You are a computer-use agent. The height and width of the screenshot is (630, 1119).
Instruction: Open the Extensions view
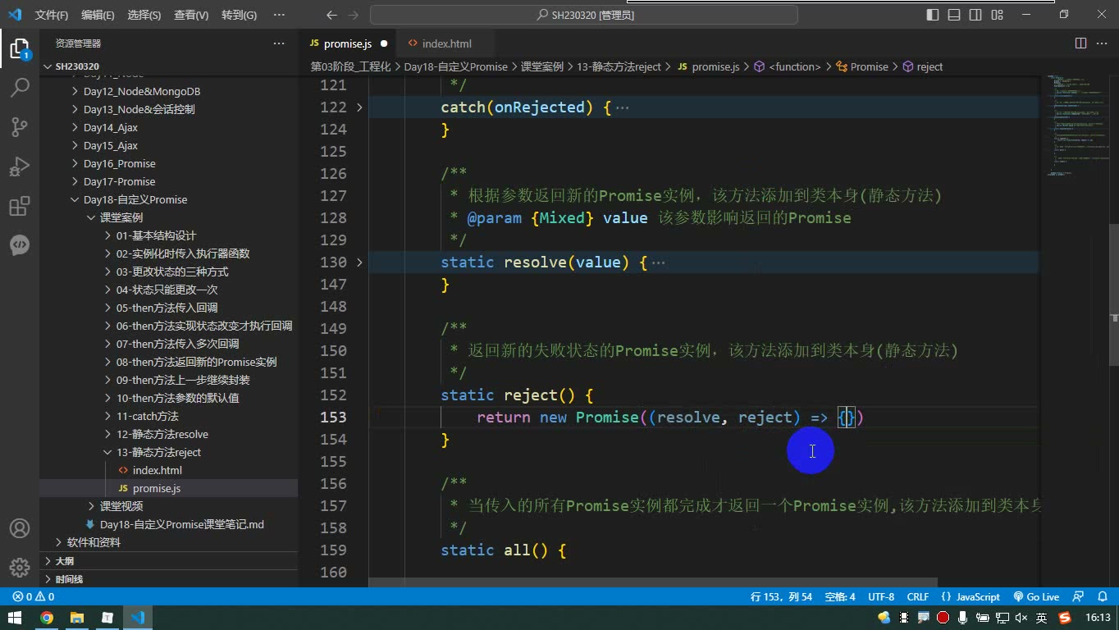tap(20, 206)
